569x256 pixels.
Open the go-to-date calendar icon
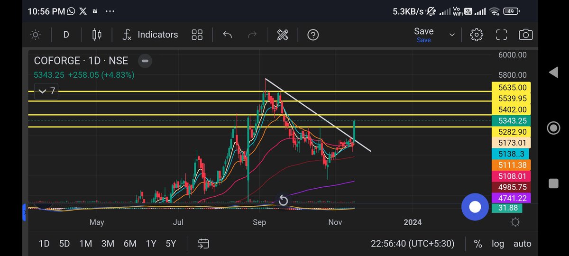[x=203, y=244]
